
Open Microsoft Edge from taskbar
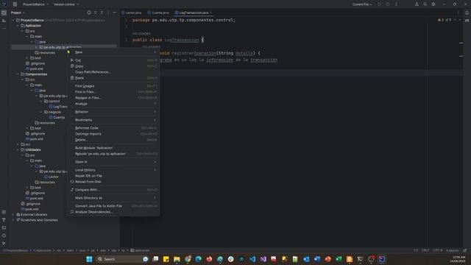click(x=199, y=259)
